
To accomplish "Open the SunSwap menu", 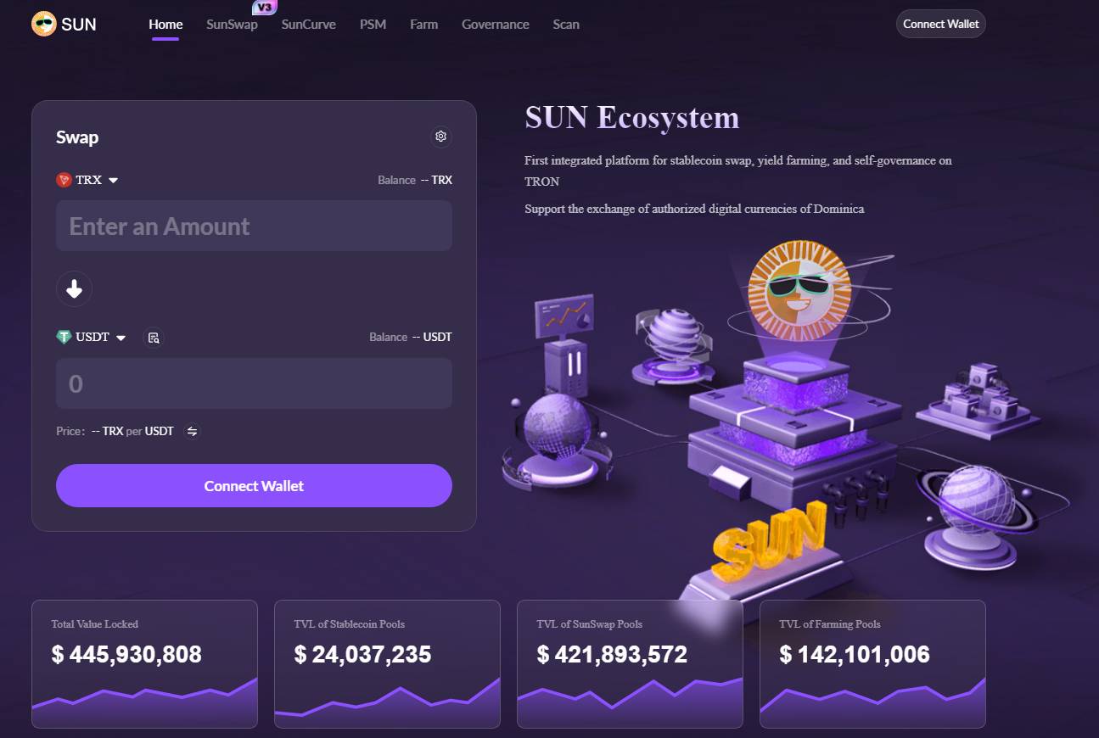I will (x=232, y=24).
